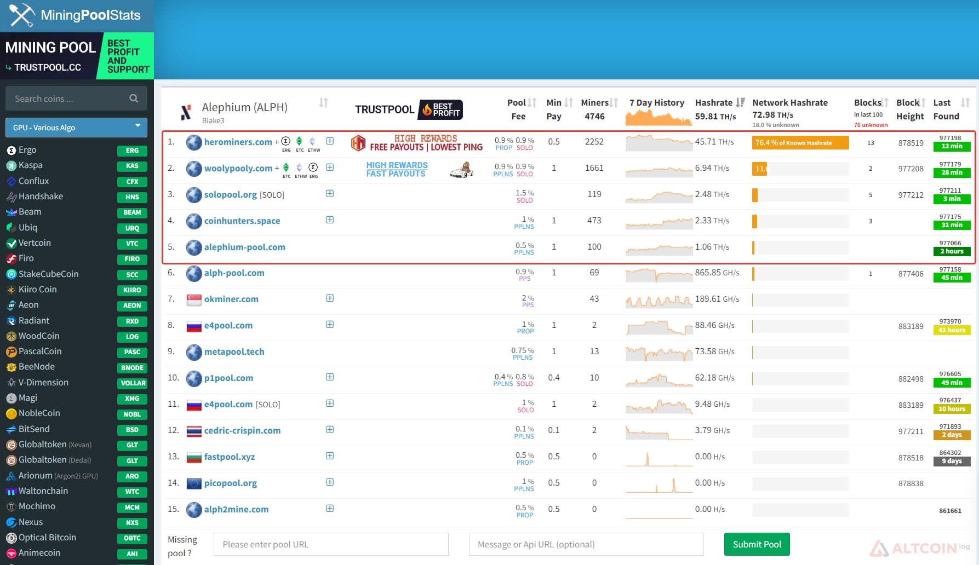Image resolution: width=979 pixels, height=565 pixels.
Task: Click the ETC icon next to herominers.com
Action: (300, 141)
